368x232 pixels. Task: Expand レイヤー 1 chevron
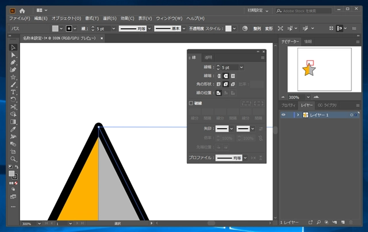pos(298,115)
